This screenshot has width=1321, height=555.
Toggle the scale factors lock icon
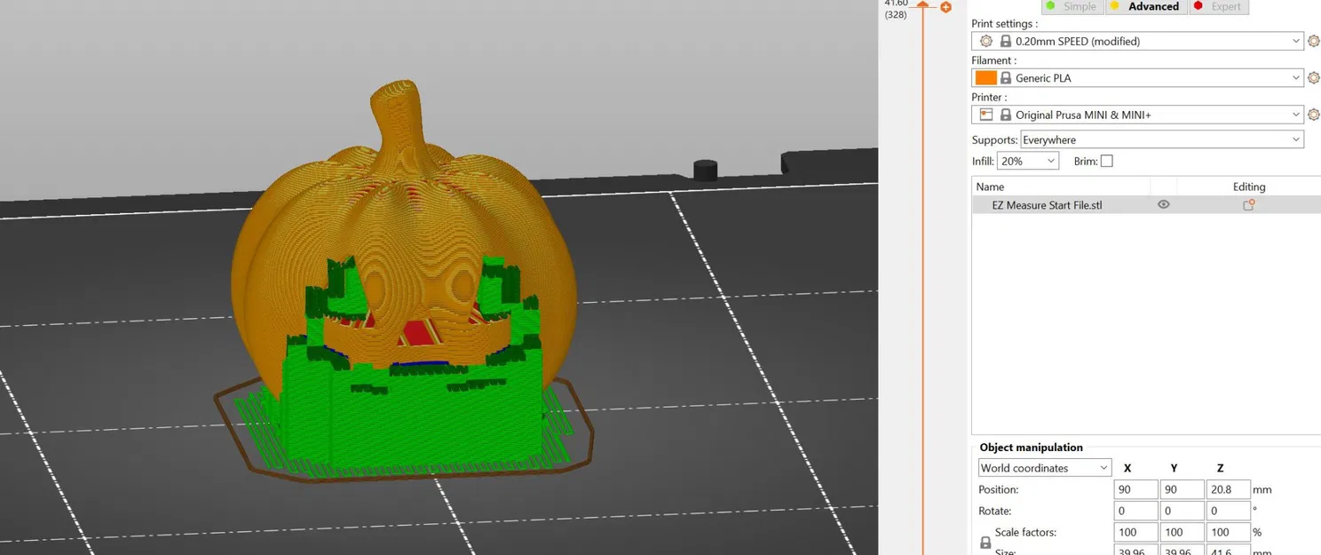coord(985,542)
